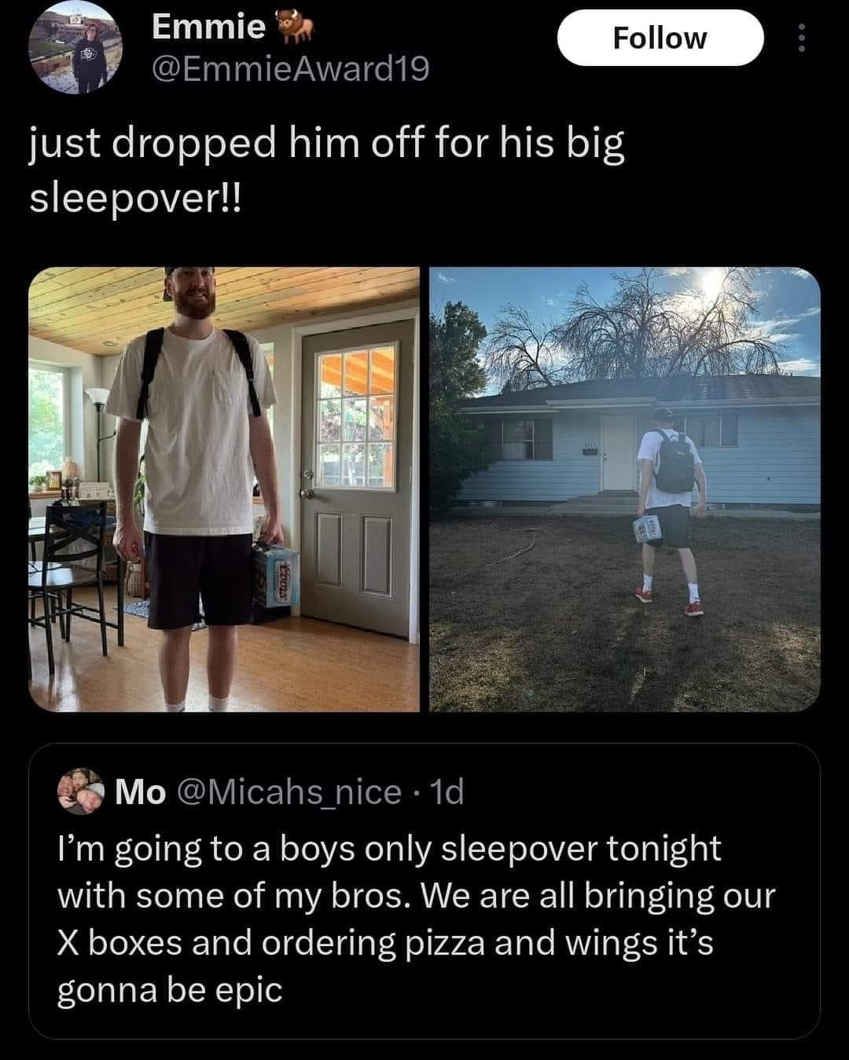The width and height of the screenshot is (849, 1060).
Task: Open the Emmie display name
Action: click(x=208, y=28)
